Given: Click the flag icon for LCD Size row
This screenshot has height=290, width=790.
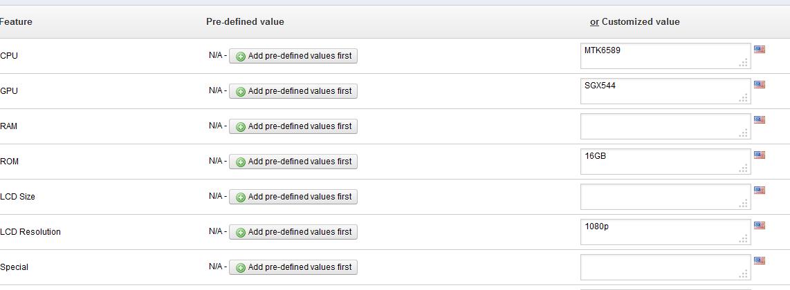Looking at the screenshot, I should [x=759, y=191].
